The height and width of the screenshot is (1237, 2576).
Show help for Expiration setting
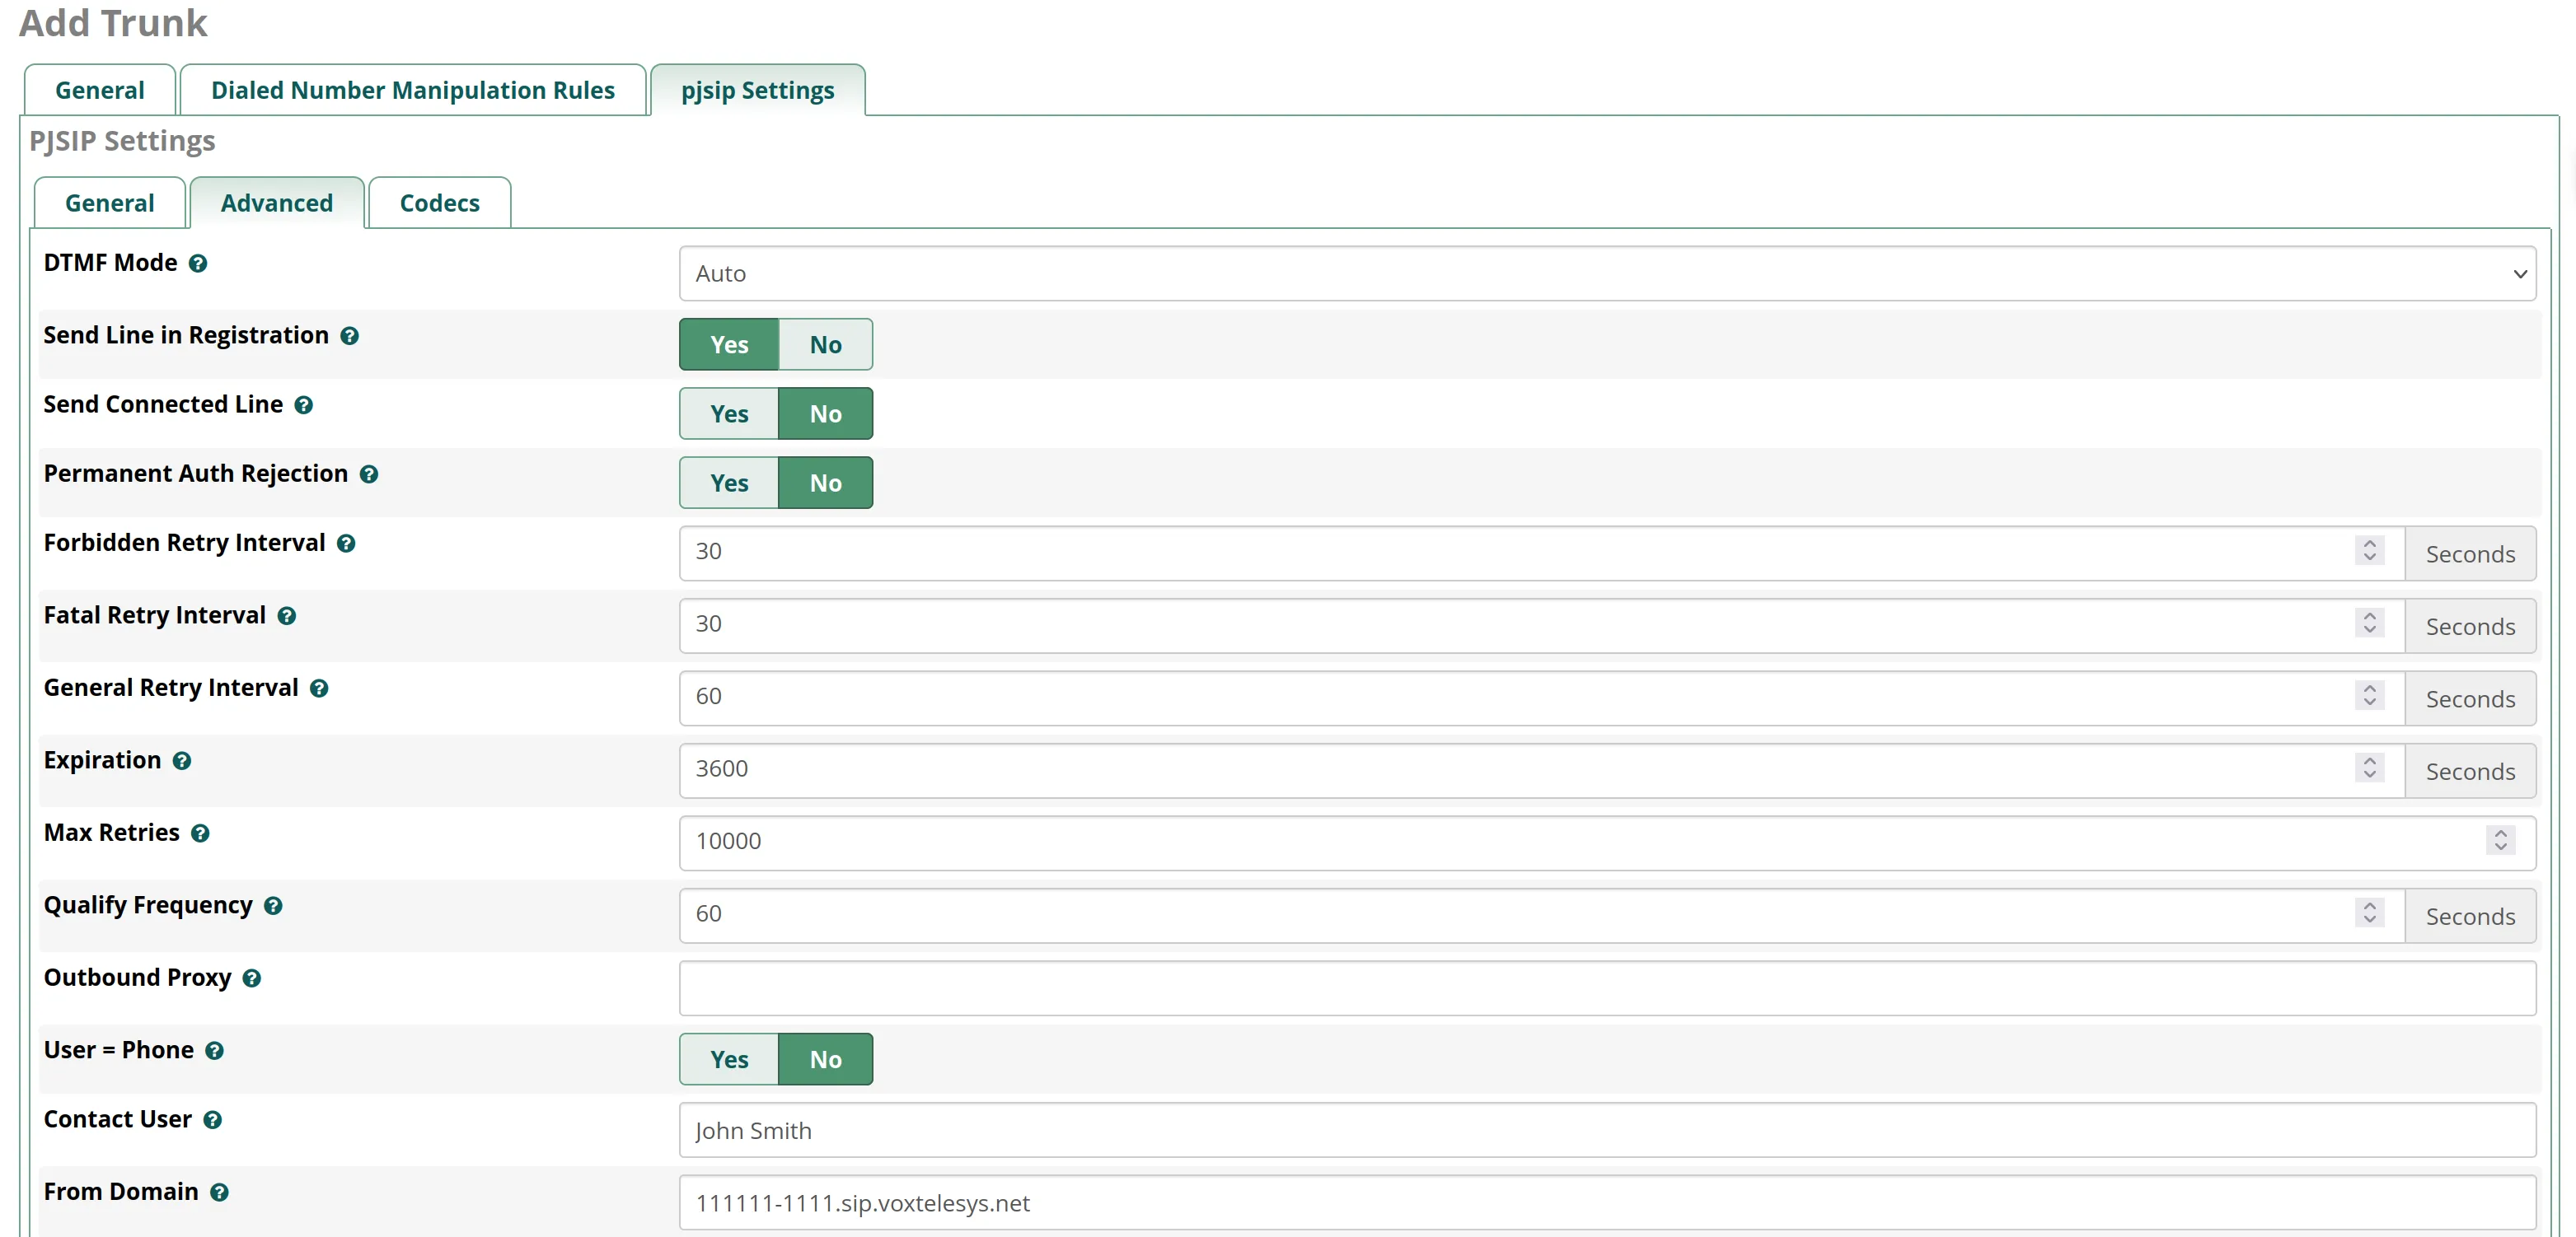coord(182,761)
